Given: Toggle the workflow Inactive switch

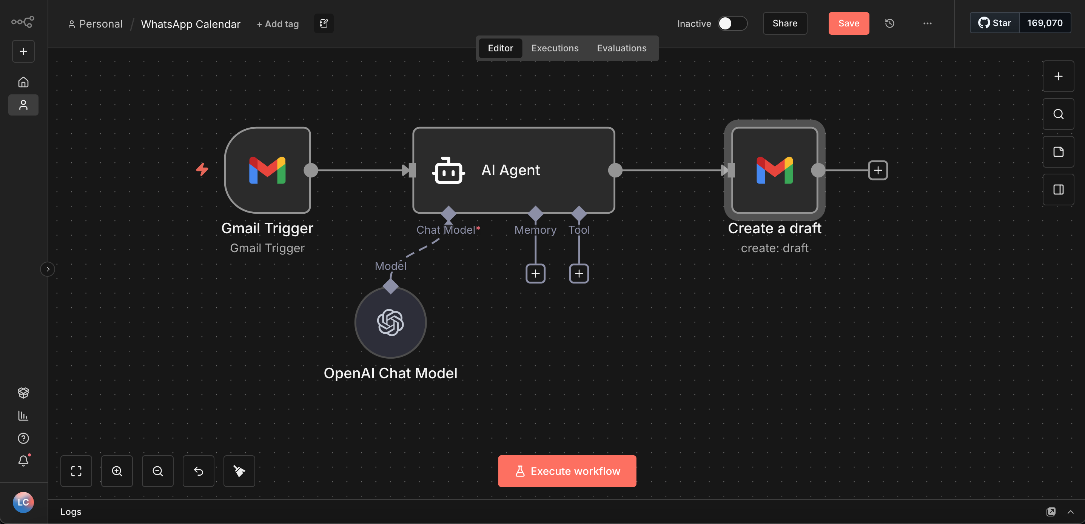Looking at the screenshot, I should pyautogui.click(x=732, y=23).
